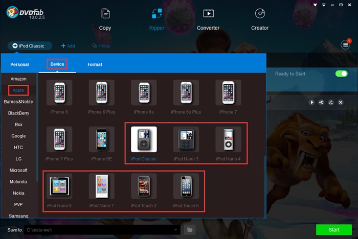Browse output folder with the folder icon

pyautogui.click(x=190, y=230)
